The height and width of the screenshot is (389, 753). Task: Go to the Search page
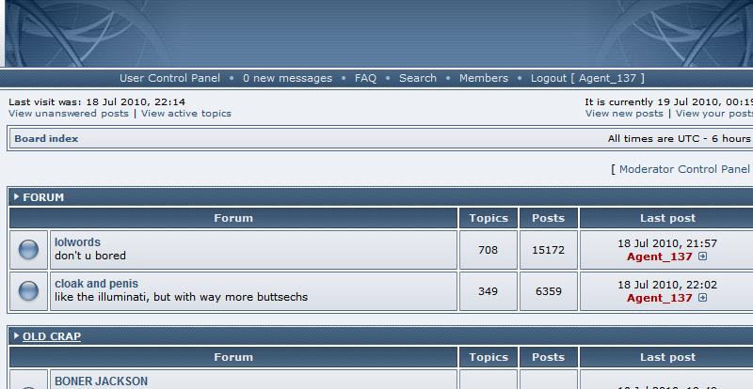click(418, 78)
